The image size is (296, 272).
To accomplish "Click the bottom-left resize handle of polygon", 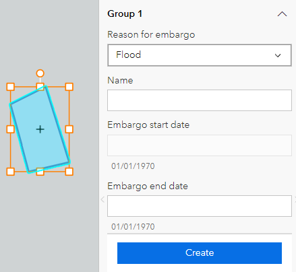I will (x=10, y=172).
